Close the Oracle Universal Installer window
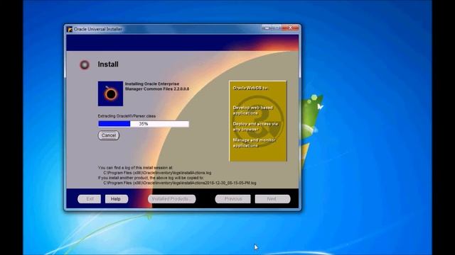The width and height of the screenshot is (455, 255). [x=290, y=28]
